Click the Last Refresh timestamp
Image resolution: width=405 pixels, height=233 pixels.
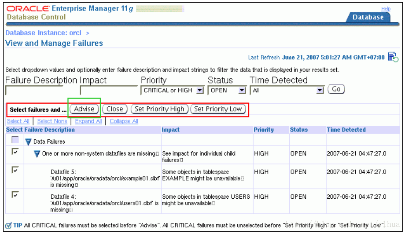[333, 57]
